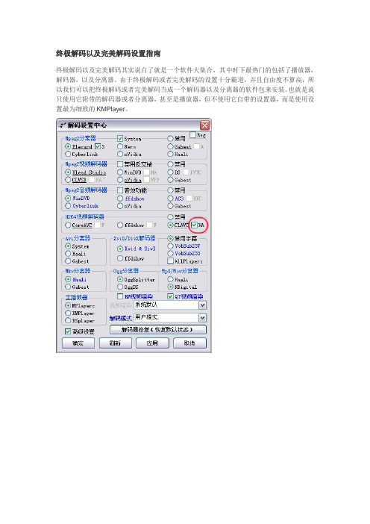Image resolution: width=370 pixels, height=524 pixels.
Task: Select CLAVC H264 decoder
Action: pyautogui.click(x=170, y=225)
